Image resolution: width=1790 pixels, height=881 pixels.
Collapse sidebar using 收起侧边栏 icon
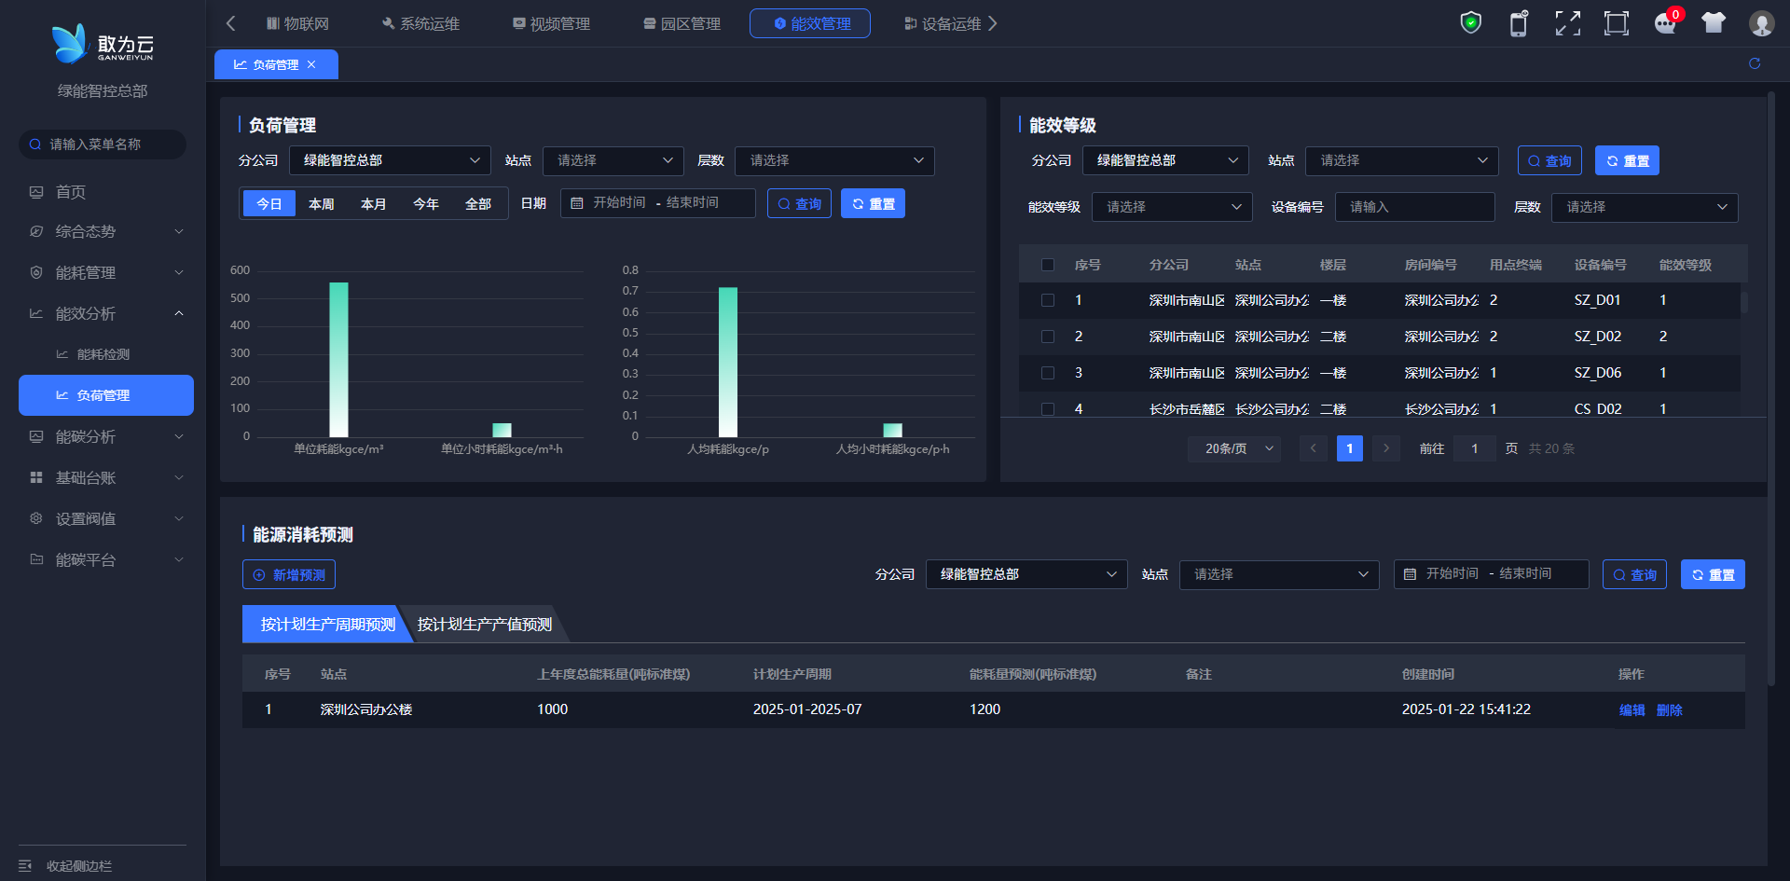point(25,866)
